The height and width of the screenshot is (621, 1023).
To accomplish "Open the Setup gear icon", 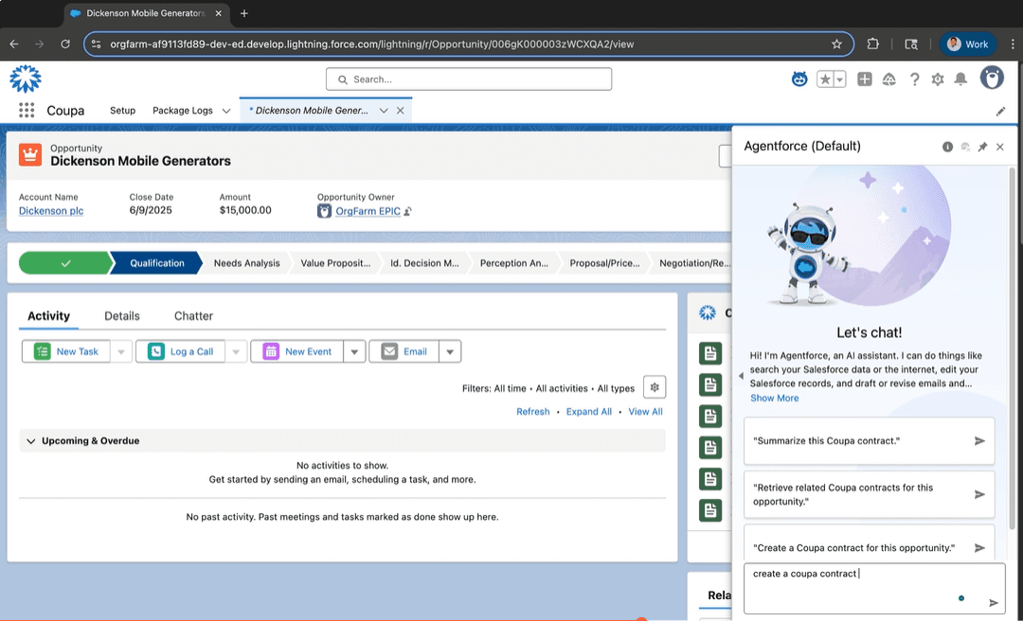I will [x=938, y=80].
